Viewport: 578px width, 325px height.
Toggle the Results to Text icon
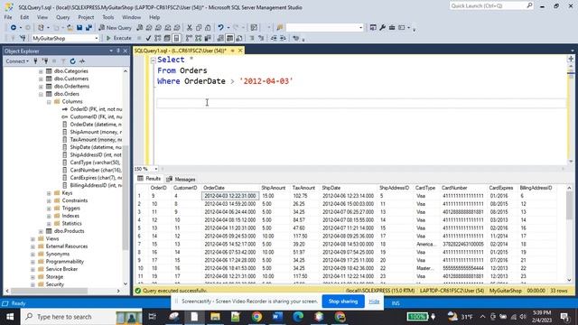[220, 38]
